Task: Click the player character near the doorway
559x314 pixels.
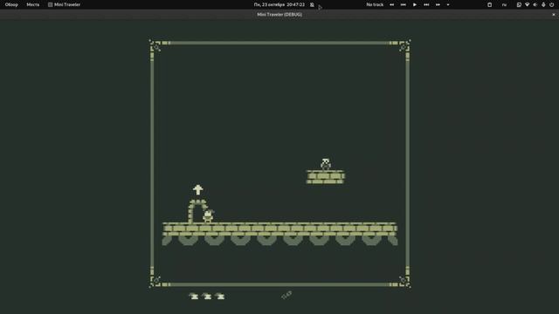Action: coord(208,215)
